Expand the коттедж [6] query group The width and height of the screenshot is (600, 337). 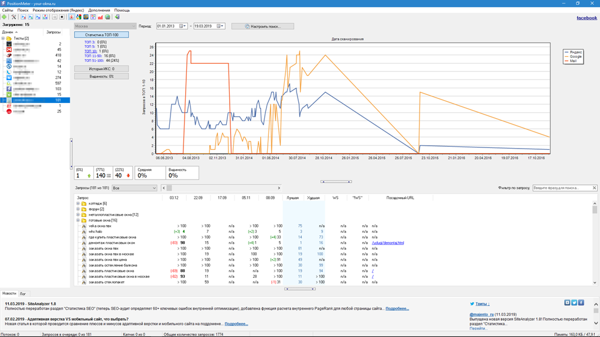point(78,204)
